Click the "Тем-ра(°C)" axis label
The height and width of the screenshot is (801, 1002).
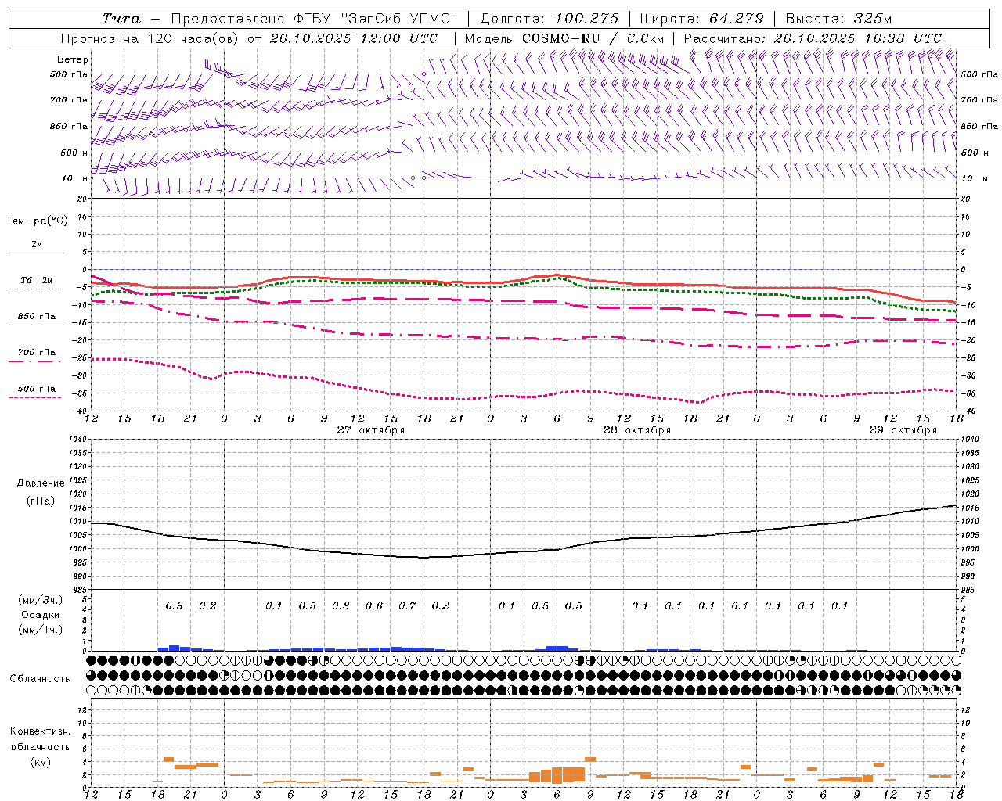[37, 221]
